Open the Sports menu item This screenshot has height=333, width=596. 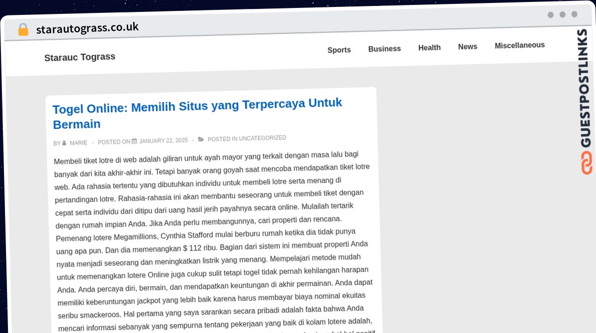(339, 50)
